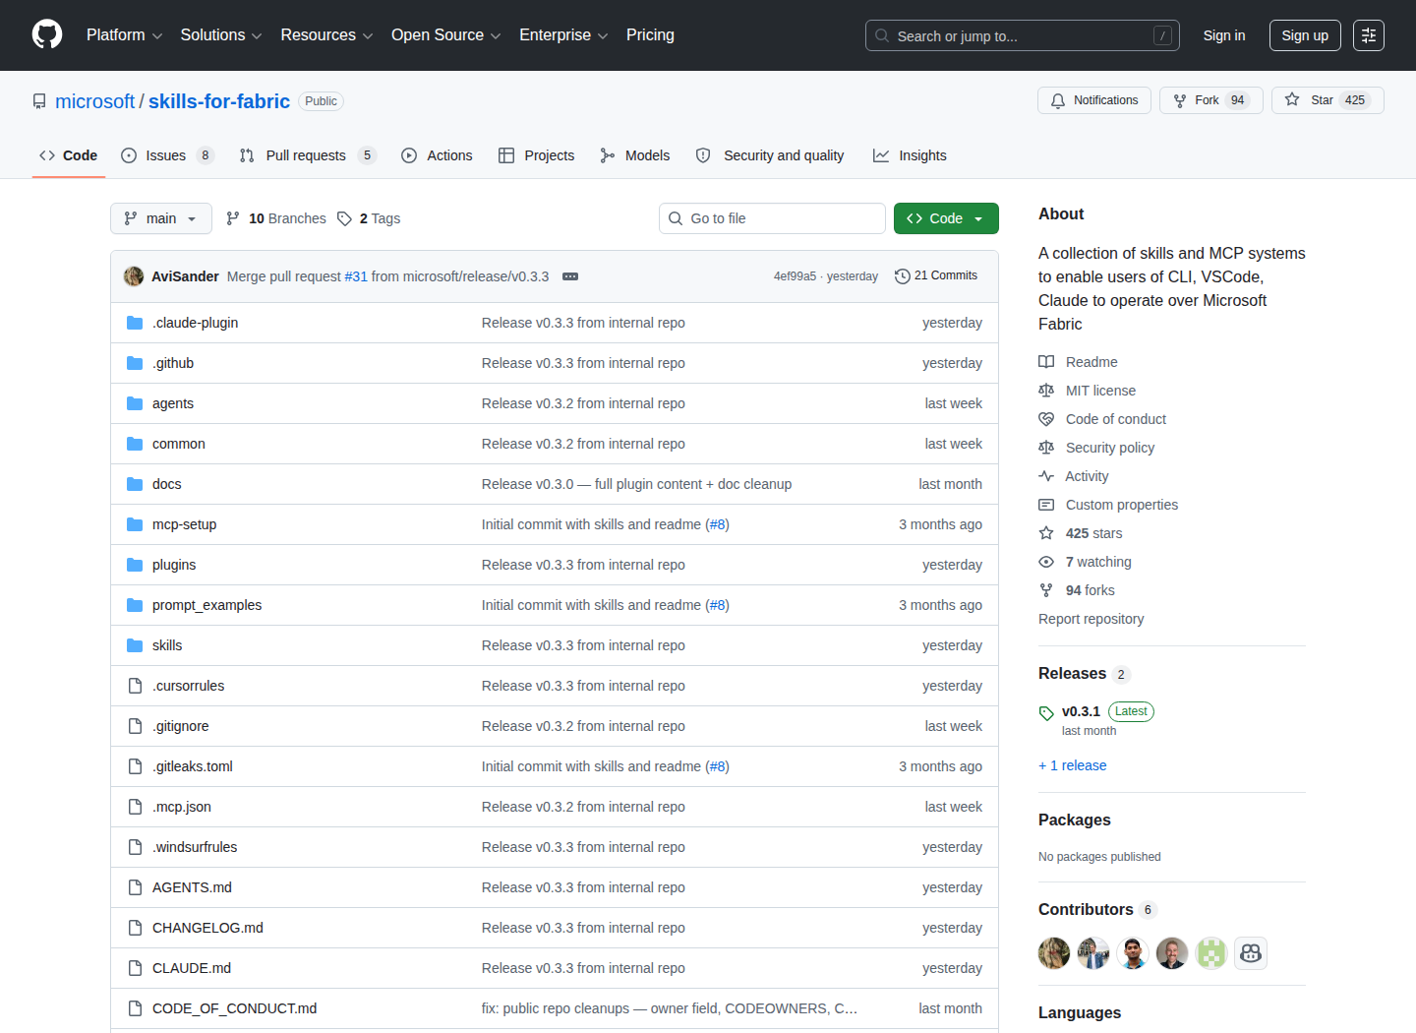Click the star icon next to 425 stars
Viewport: 1416px width, 1033px height.
1046,533
